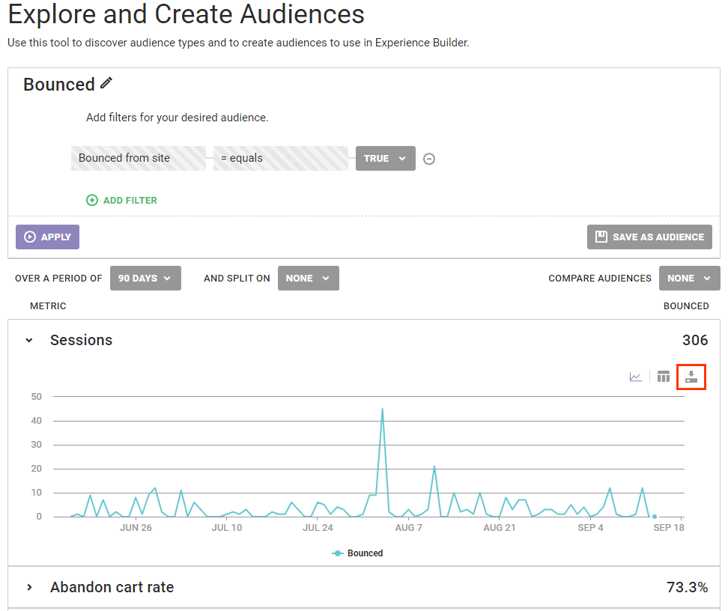Expand the Abandon cart rate section
The image size is (728, 611).
[29, 588]
